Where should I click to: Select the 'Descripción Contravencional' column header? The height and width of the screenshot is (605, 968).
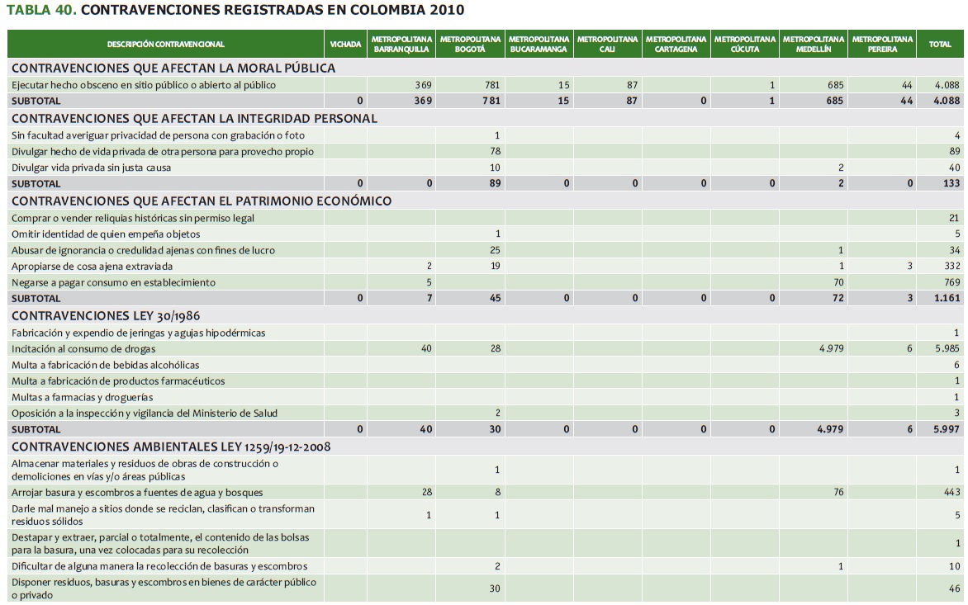tap(165, 45)
